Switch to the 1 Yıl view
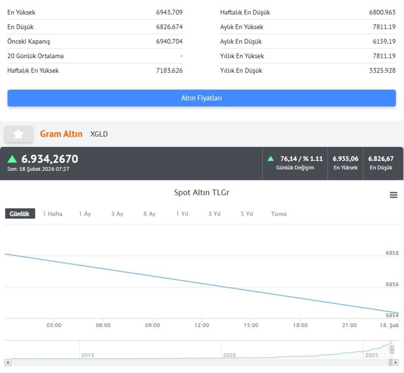 182,214
